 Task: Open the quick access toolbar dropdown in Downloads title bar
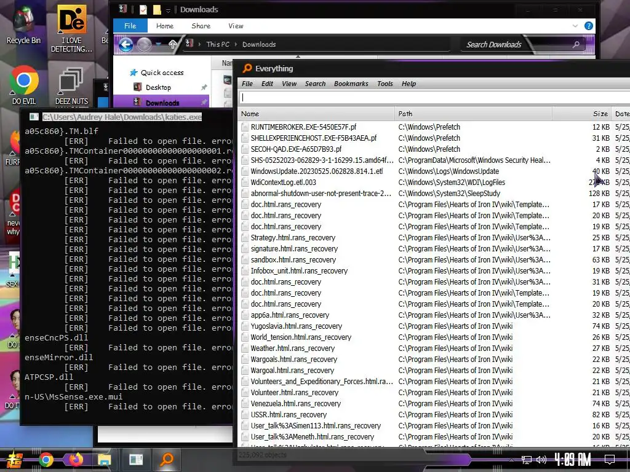pos(169,10)
